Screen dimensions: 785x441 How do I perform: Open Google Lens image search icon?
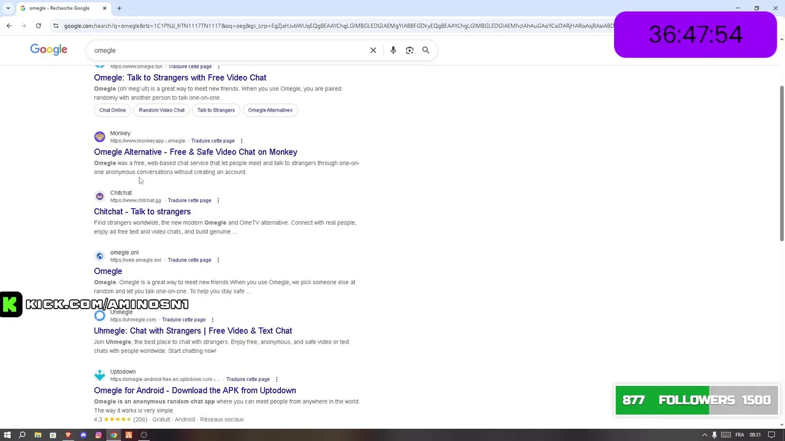tap(410, 50)
